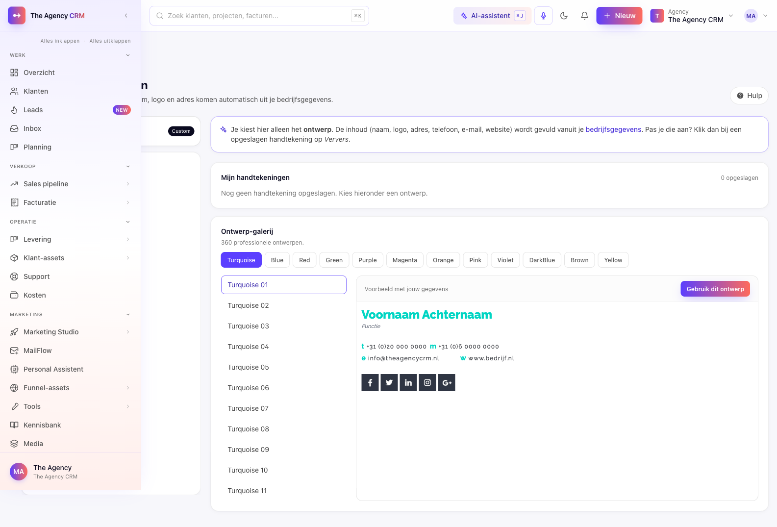Follow the bedrijfsgegevens link
Screen dimensions: 777x527
tap(613, 129)
